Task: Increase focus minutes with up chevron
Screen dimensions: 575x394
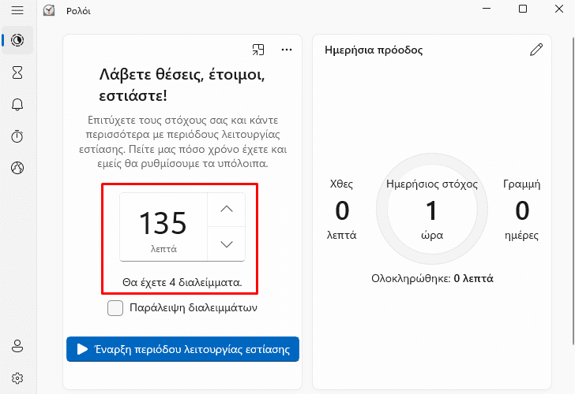Action: [226, 210]
